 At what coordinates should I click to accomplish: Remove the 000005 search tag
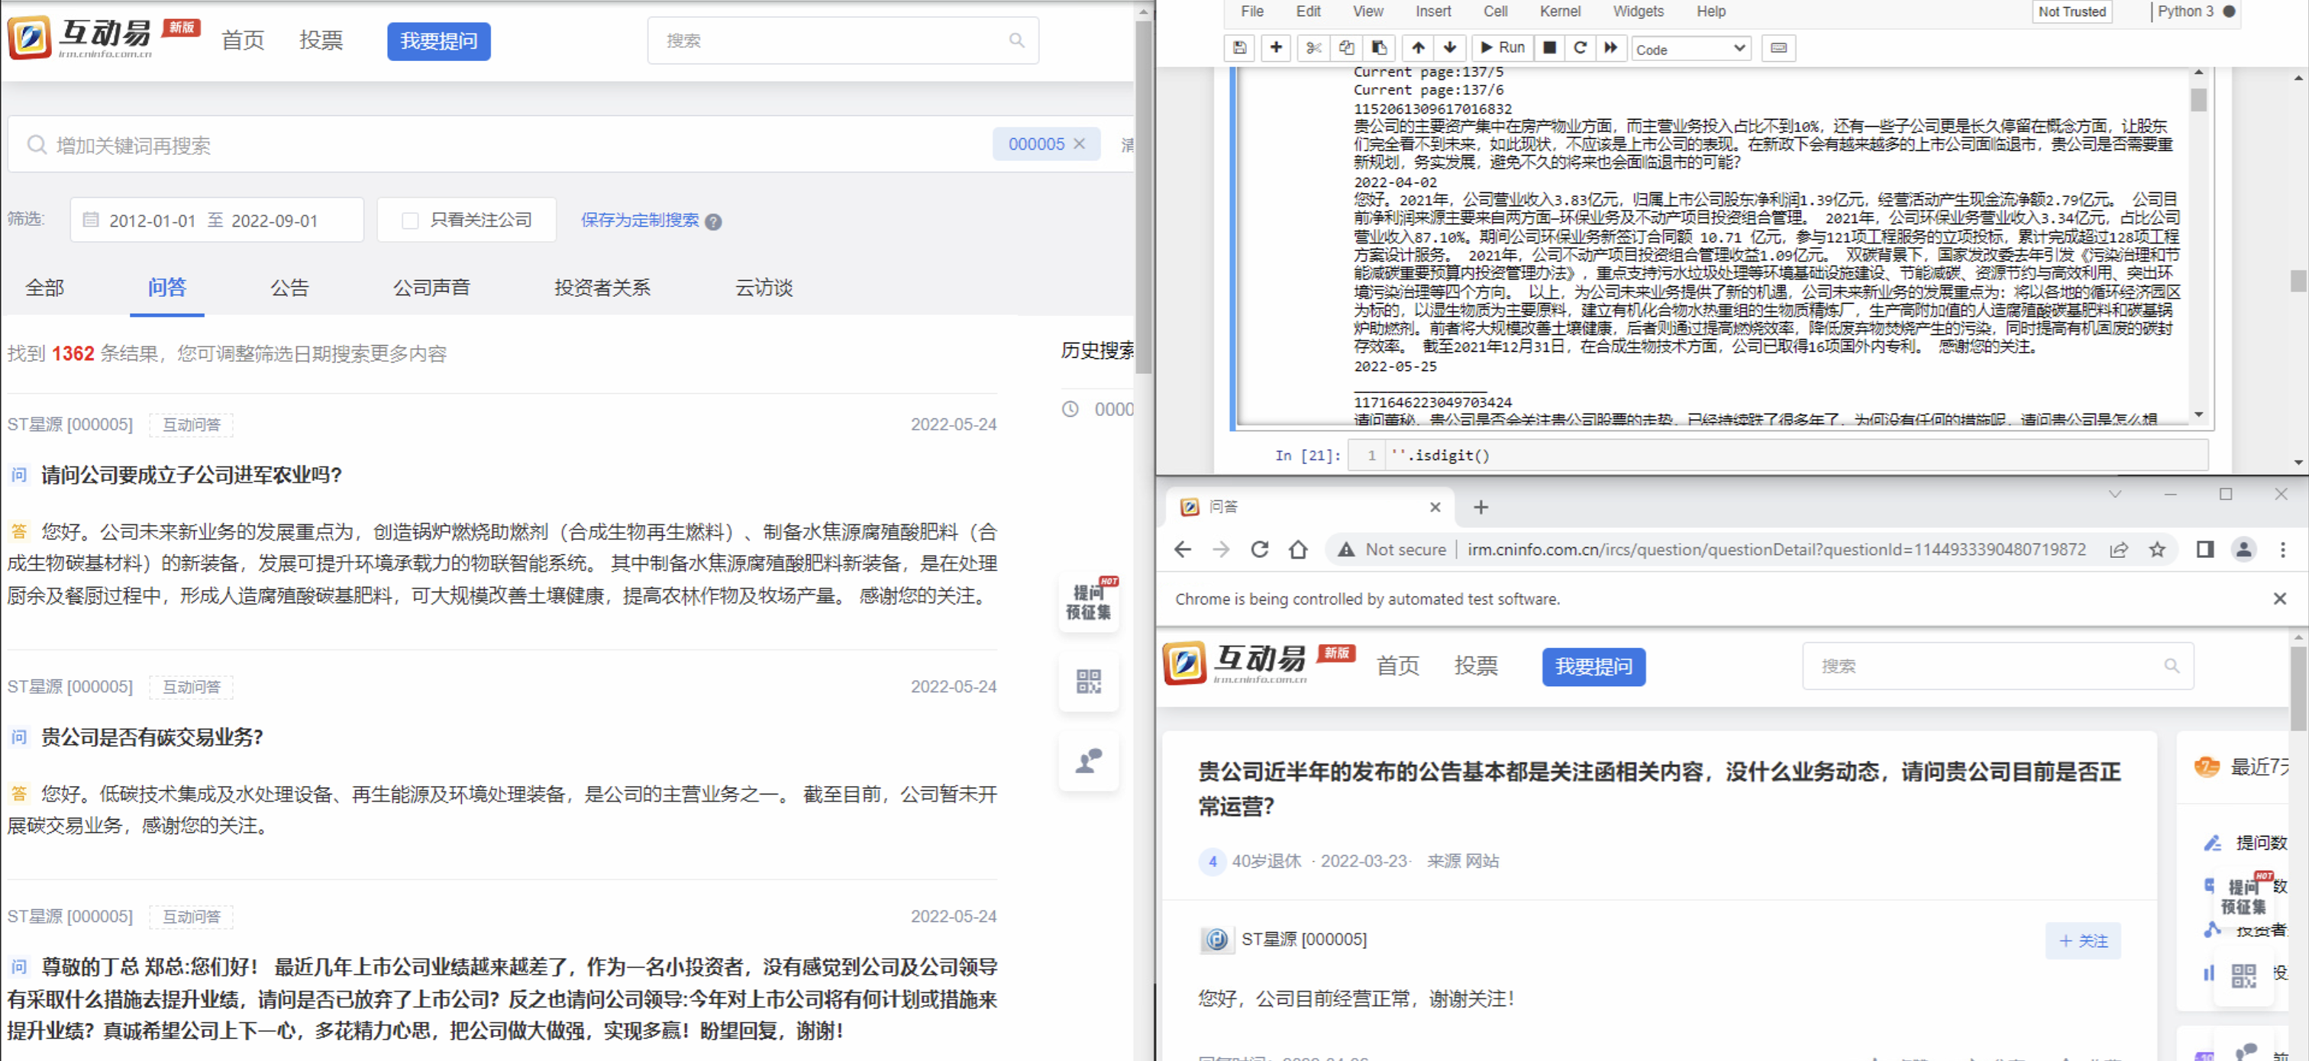(x=1079, y=144)
